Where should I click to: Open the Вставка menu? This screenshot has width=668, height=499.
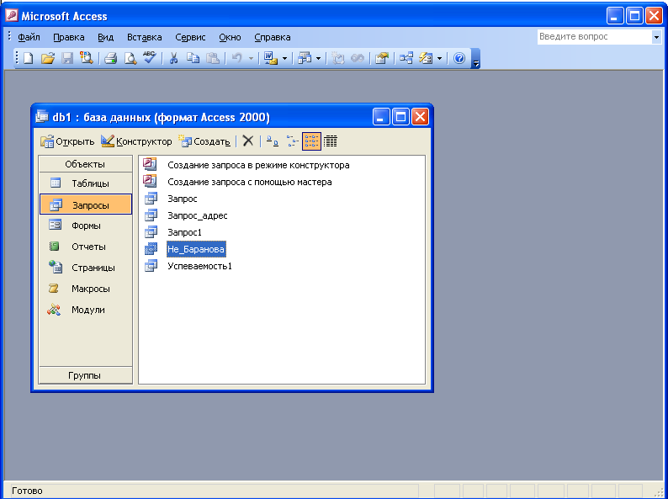145,37
